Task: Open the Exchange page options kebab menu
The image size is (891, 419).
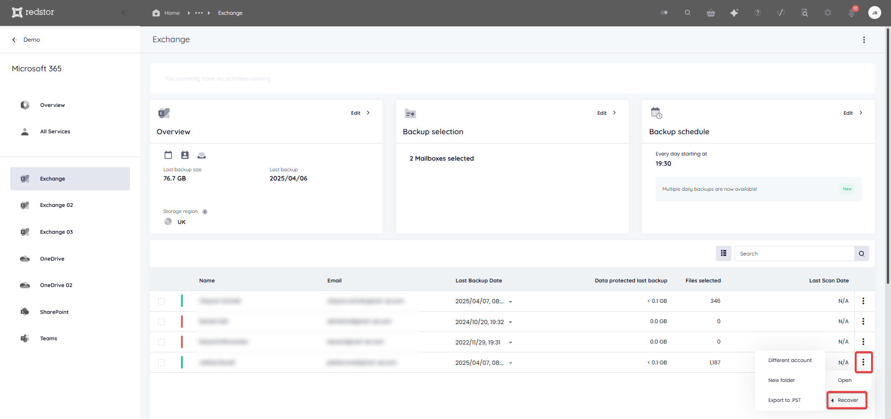Action: pos(864,40)
